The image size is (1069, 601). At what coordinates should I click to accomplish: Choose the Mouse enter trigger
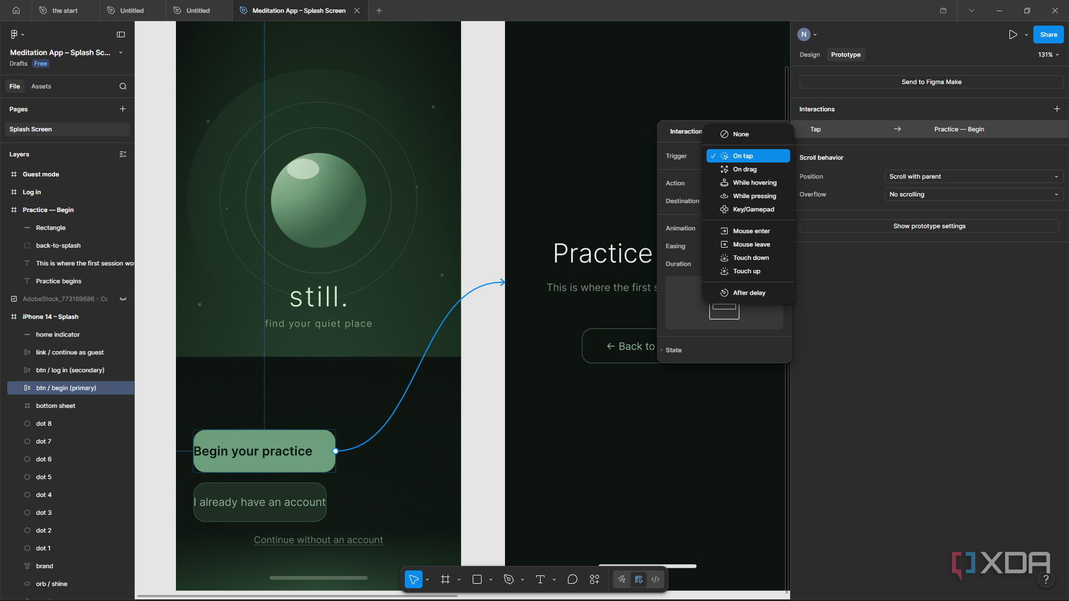point(748,231)
